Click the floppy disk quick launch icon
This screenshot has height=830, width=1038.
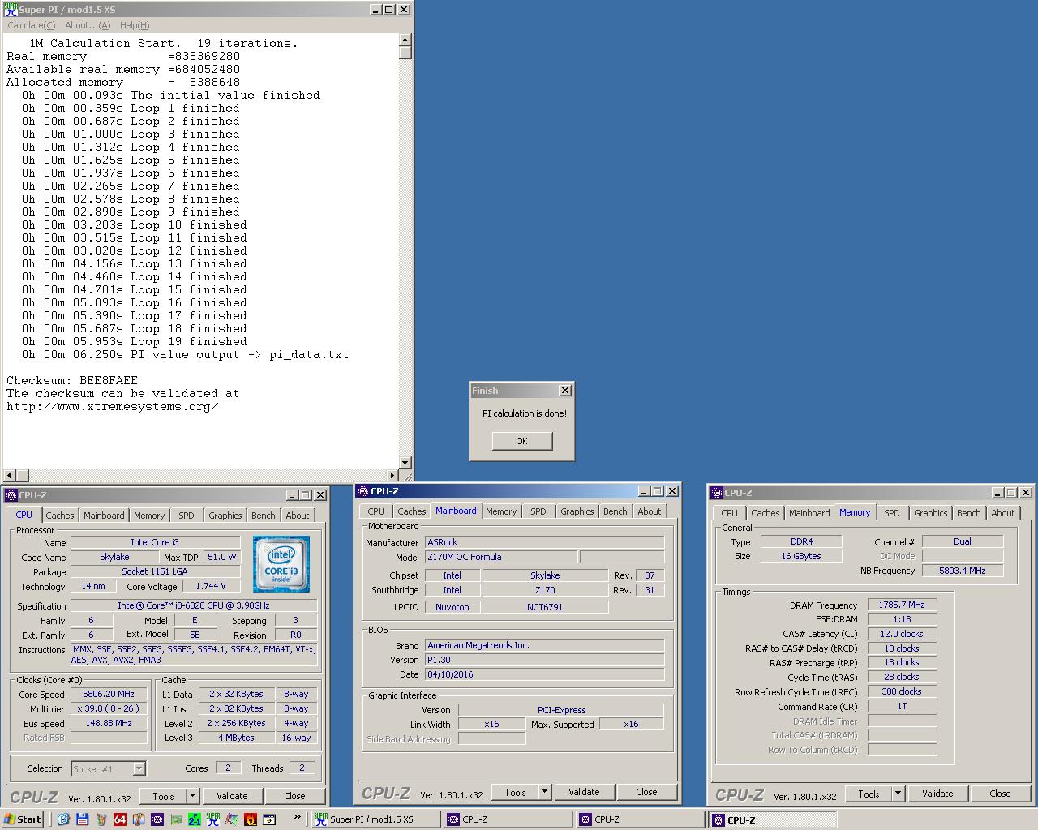pyautogui.click(x=82, y=819)
